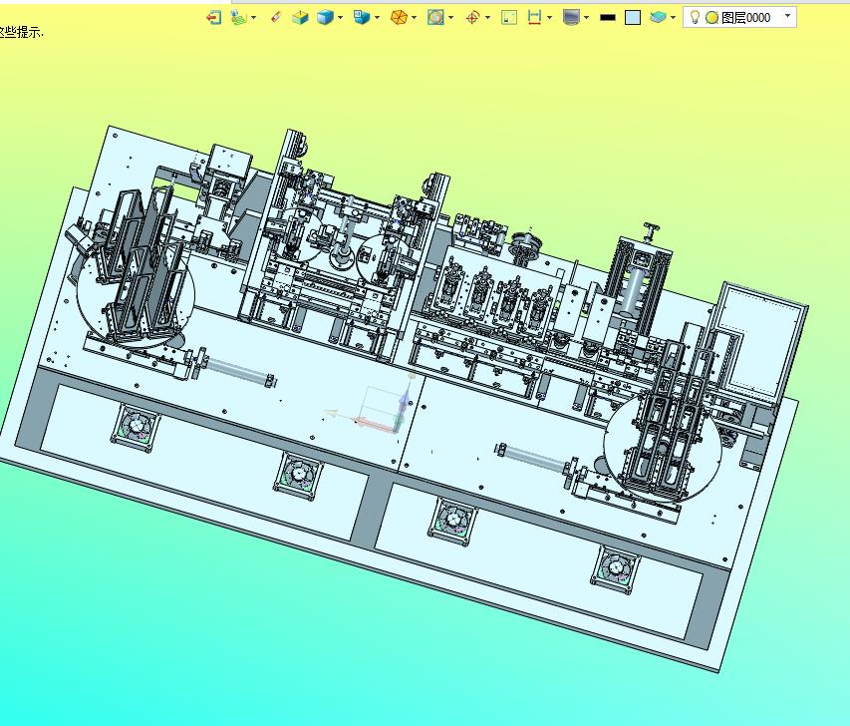Click the teal layer stack icon
850x726 pixels.
point(658,17)
